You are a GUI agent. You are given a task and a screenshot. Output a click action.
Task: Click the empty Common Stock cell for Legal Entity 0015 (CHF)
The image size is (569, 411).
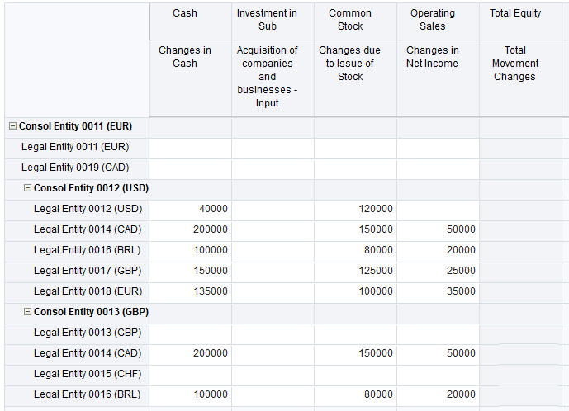coord(356,376)
